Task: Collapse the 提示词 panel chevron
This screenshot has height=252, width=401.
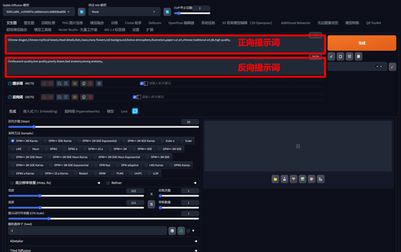Action: 10,83
